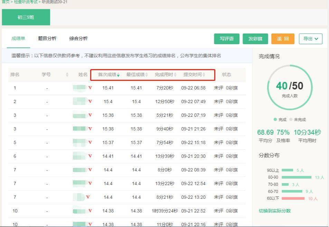Viewport: 329px width, 227px height.
Task: Toggle the 未完成 legend dot in chart
Action: coord(291,120)
